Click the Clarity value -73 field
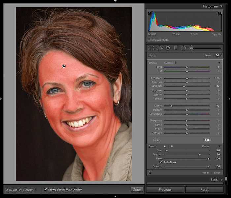 pyautogui.click(x=217, y=106)
